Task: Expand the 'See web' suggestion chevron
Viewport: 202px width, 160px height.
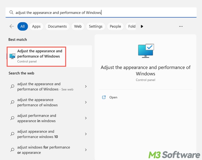Action: [x=86, y=86]
